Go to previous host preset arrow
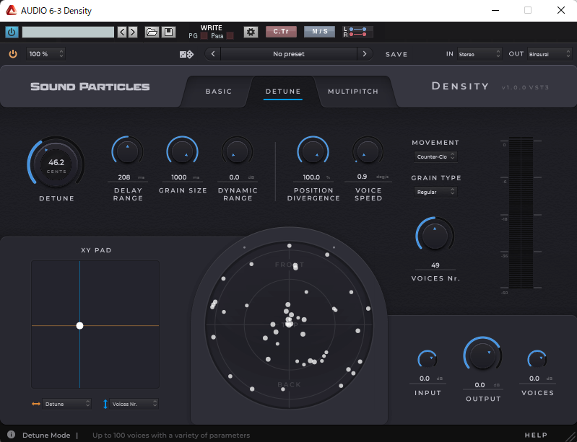The height and width of the screenshot is (442, 577). tap(122, 32)
